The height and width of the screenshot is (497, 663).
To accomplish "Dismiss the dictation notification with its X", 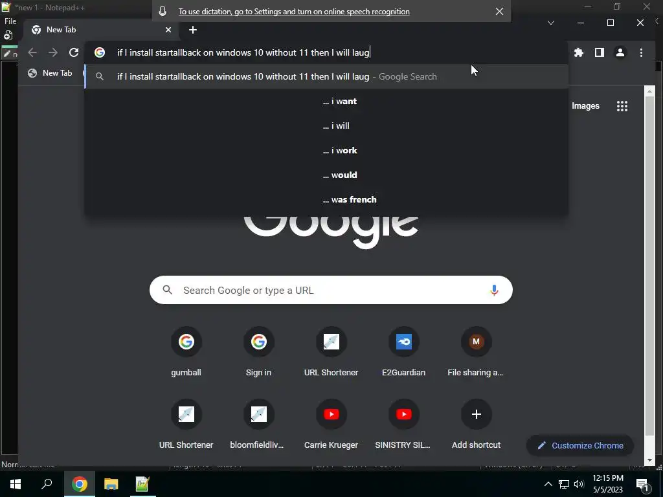I will 499,12.
